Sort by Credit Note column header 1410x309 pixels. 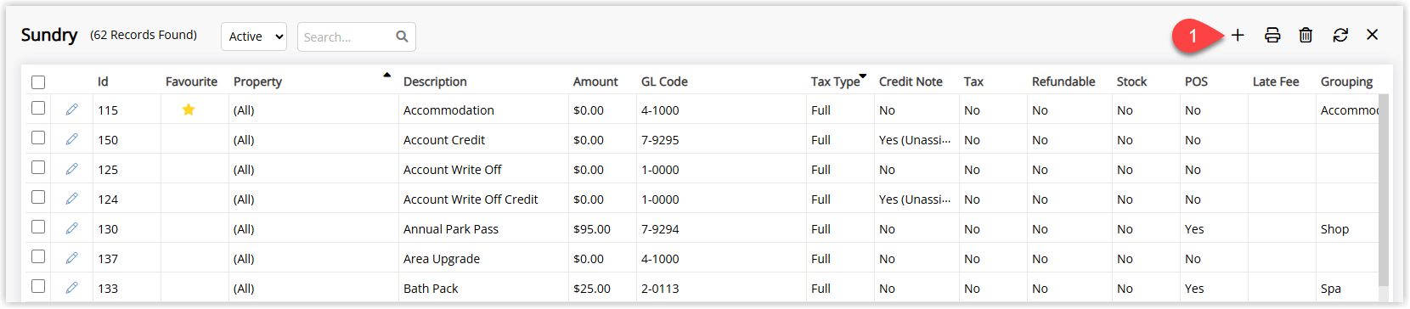911,81
